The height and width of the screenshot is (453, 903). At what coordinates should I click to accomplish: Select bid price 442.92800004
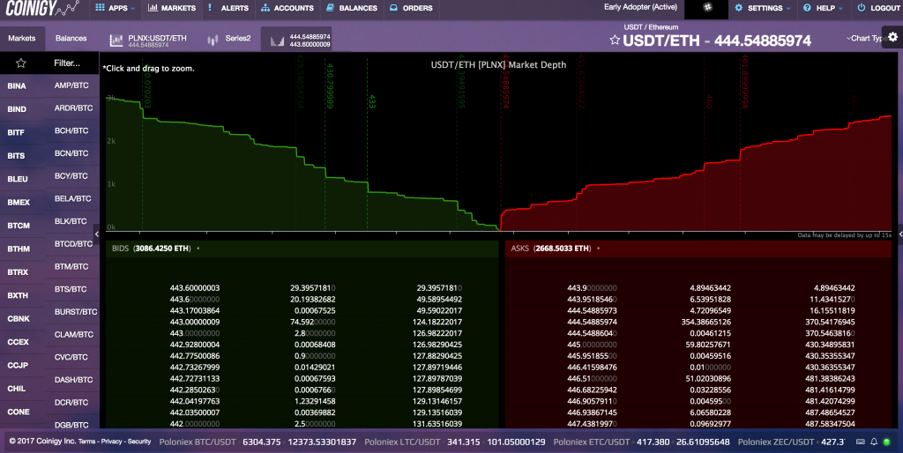(195, 345)
